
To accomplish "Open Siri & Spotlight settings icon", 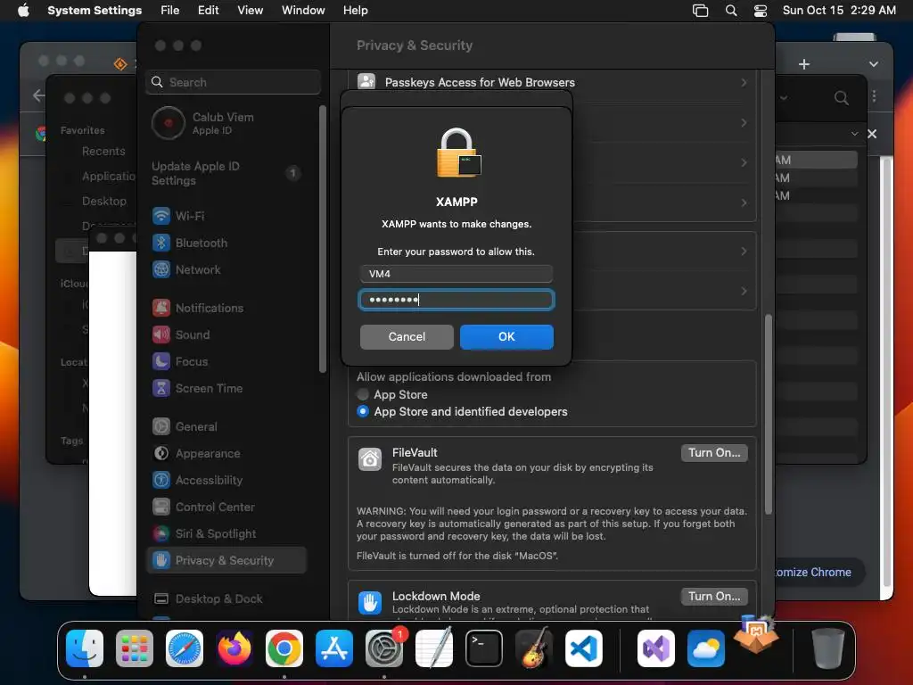I will pyautogui.click(x=161, y=533).
